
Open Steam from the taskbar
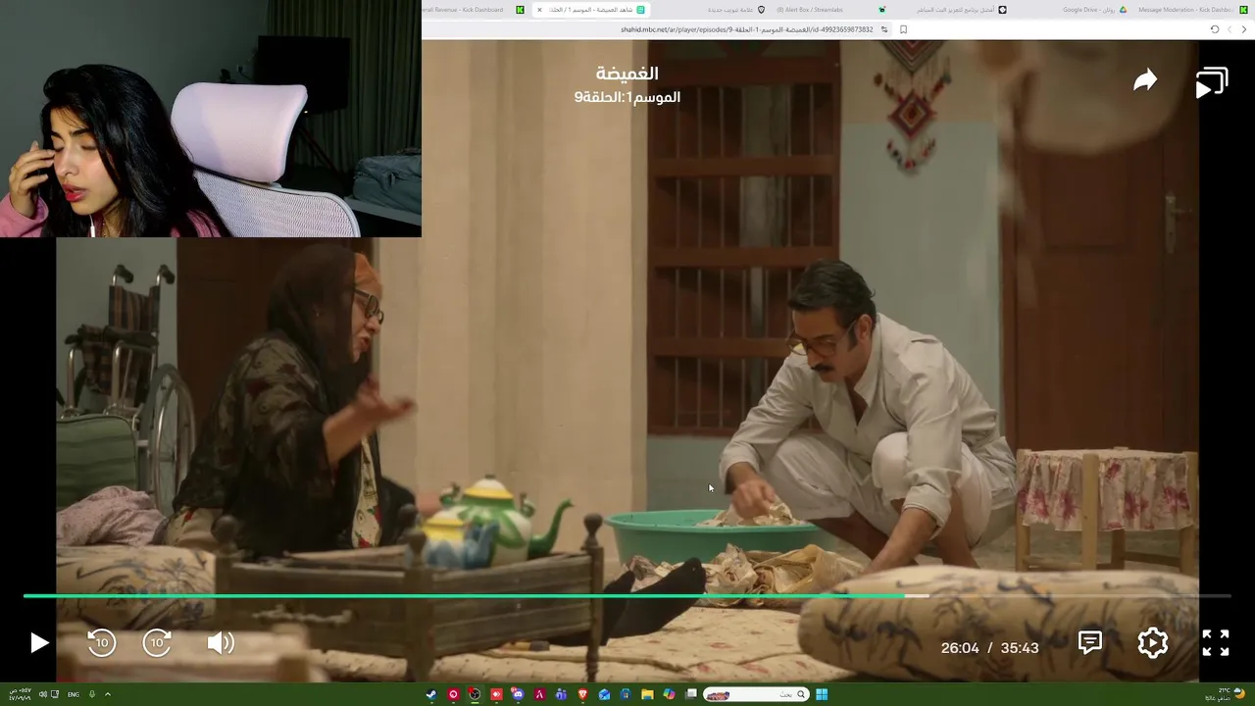pos(431,694)
